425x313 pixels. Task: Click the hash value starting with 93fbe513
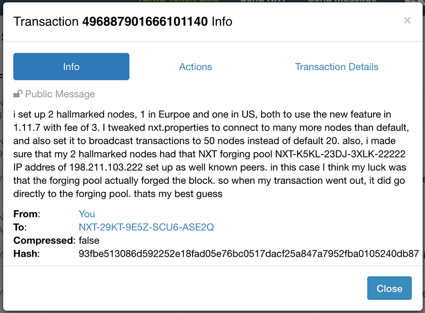(x=248, y=254)
